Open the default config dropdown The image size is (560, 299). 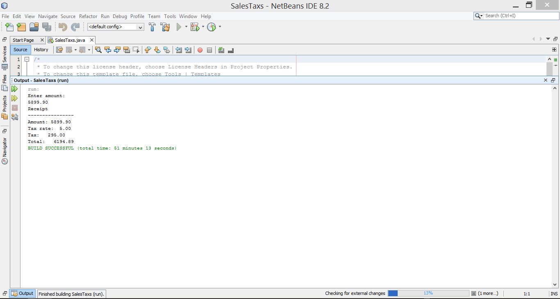[x=116, y=27]
